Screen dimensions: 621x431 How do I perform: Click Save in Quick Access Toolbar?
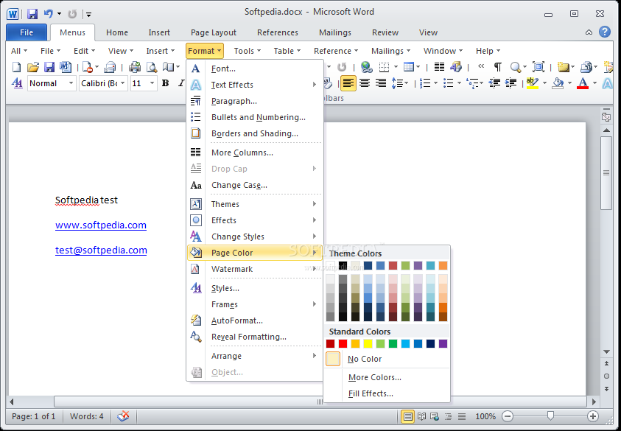32,14
